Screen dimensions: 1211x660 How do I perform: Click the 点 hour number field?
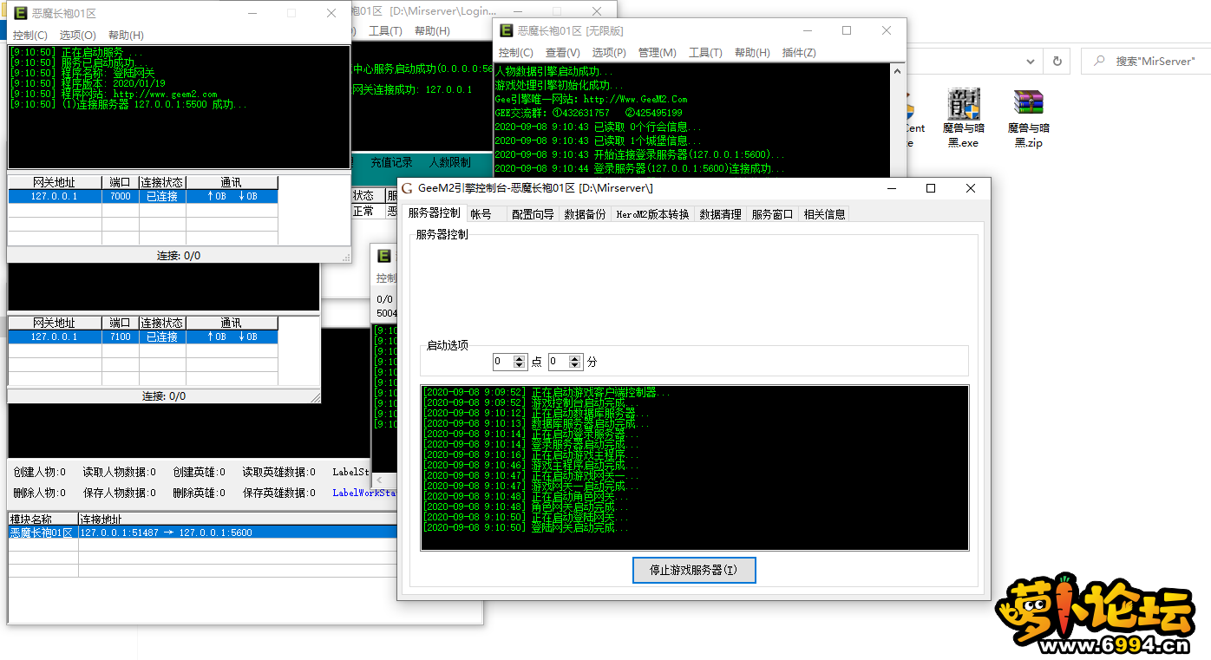pyautogui.click(x=503, y=362)
